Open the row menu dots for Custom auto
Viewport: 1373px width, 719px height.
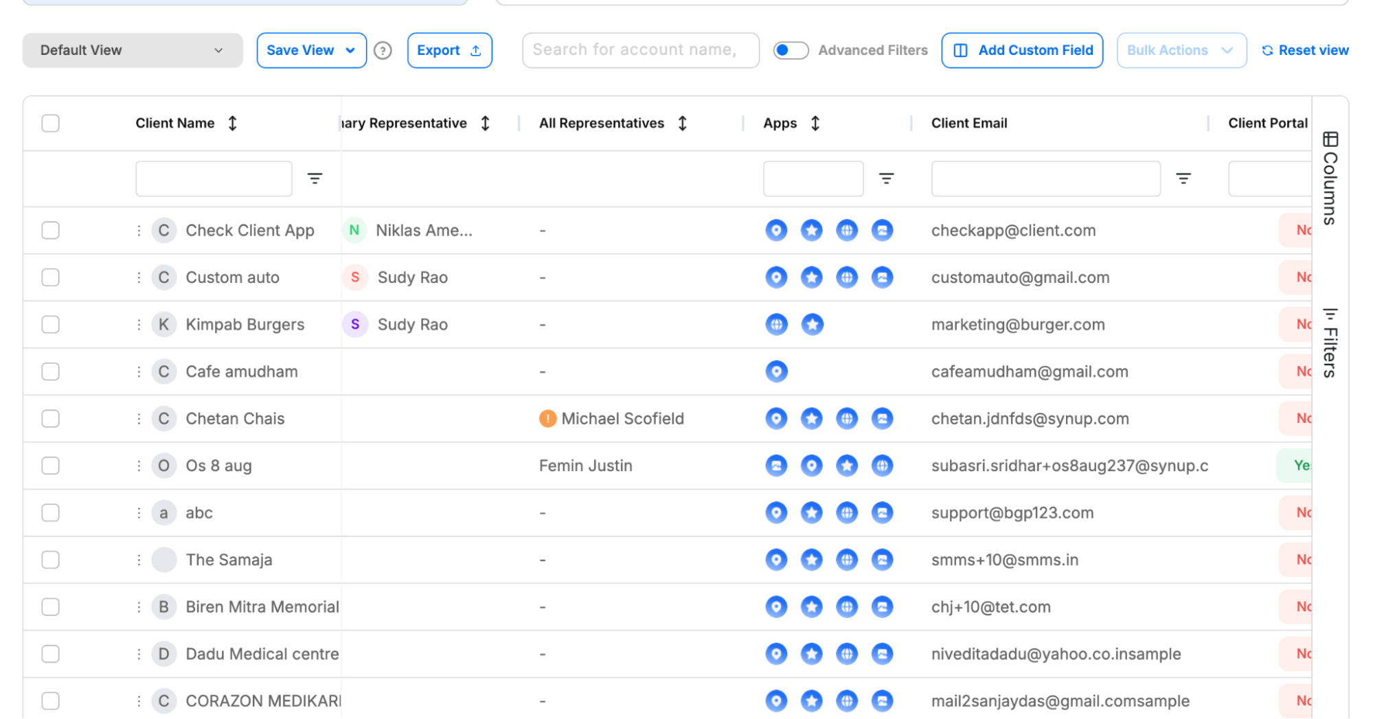point(139,277)
